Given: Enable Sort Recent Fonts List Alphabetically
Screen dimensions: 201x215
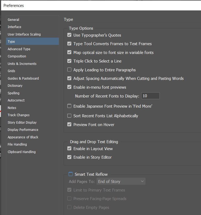Looking at the screenshot, I should [x=69, y=116].
